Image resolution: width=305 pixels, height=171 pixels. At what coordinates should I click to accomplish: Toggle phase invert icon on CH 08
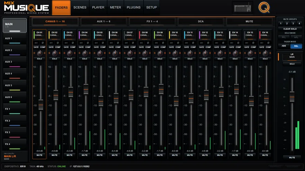(148, 42)
